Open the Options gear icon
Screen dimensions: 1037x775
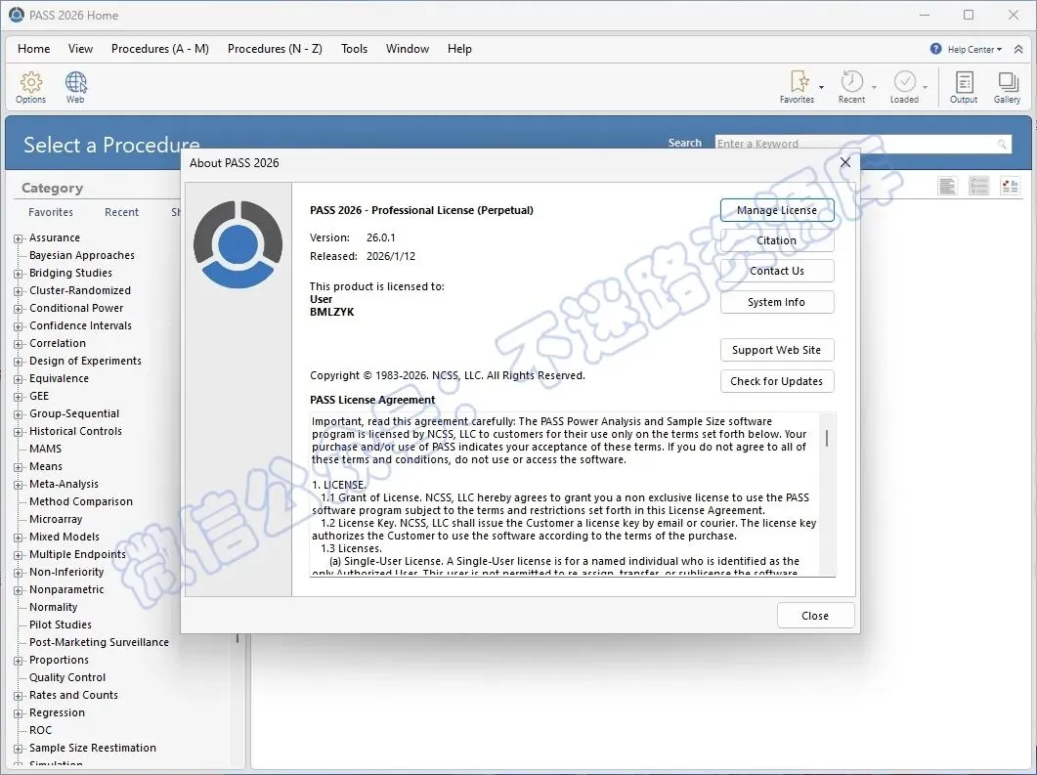(x=30, y=83)
